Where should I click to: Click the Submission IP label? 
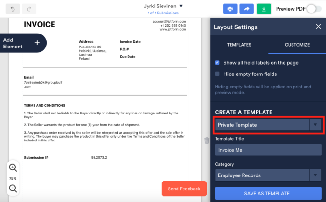36,157
